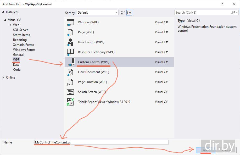Image resolution: width=240 pixels, height=155 pixels.
Task: Select the WPF category
Action: [16, 60]
